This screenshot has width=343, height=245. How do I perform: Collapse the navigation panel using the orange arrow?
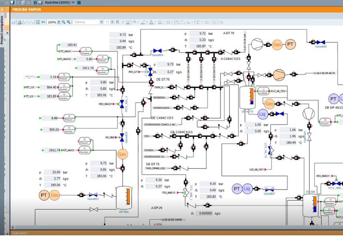2,10
